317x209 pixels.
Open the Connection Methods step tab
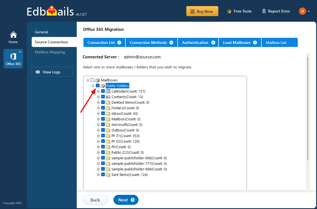point(152,43)
